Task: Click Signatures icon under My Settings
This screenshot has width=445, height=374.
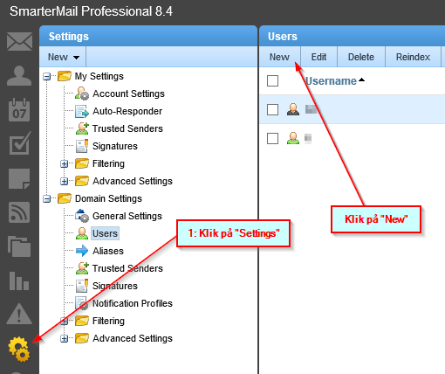Action: [x=82, y=146]
